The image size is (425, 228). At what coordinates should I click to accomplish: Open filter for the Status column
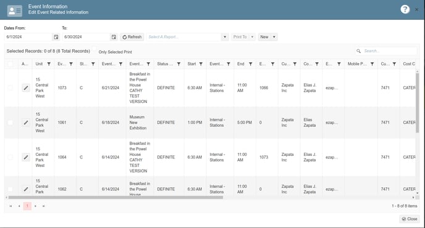click(179, 64)
